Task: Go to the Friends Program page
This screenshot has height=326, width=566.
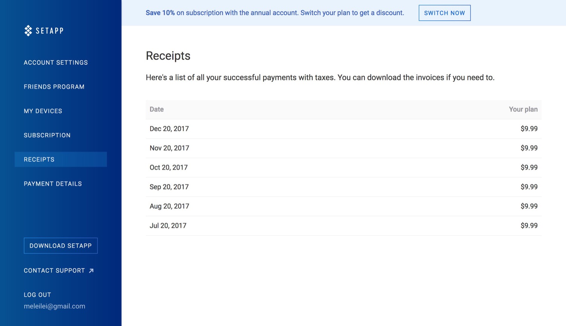Action: (54, 87)
